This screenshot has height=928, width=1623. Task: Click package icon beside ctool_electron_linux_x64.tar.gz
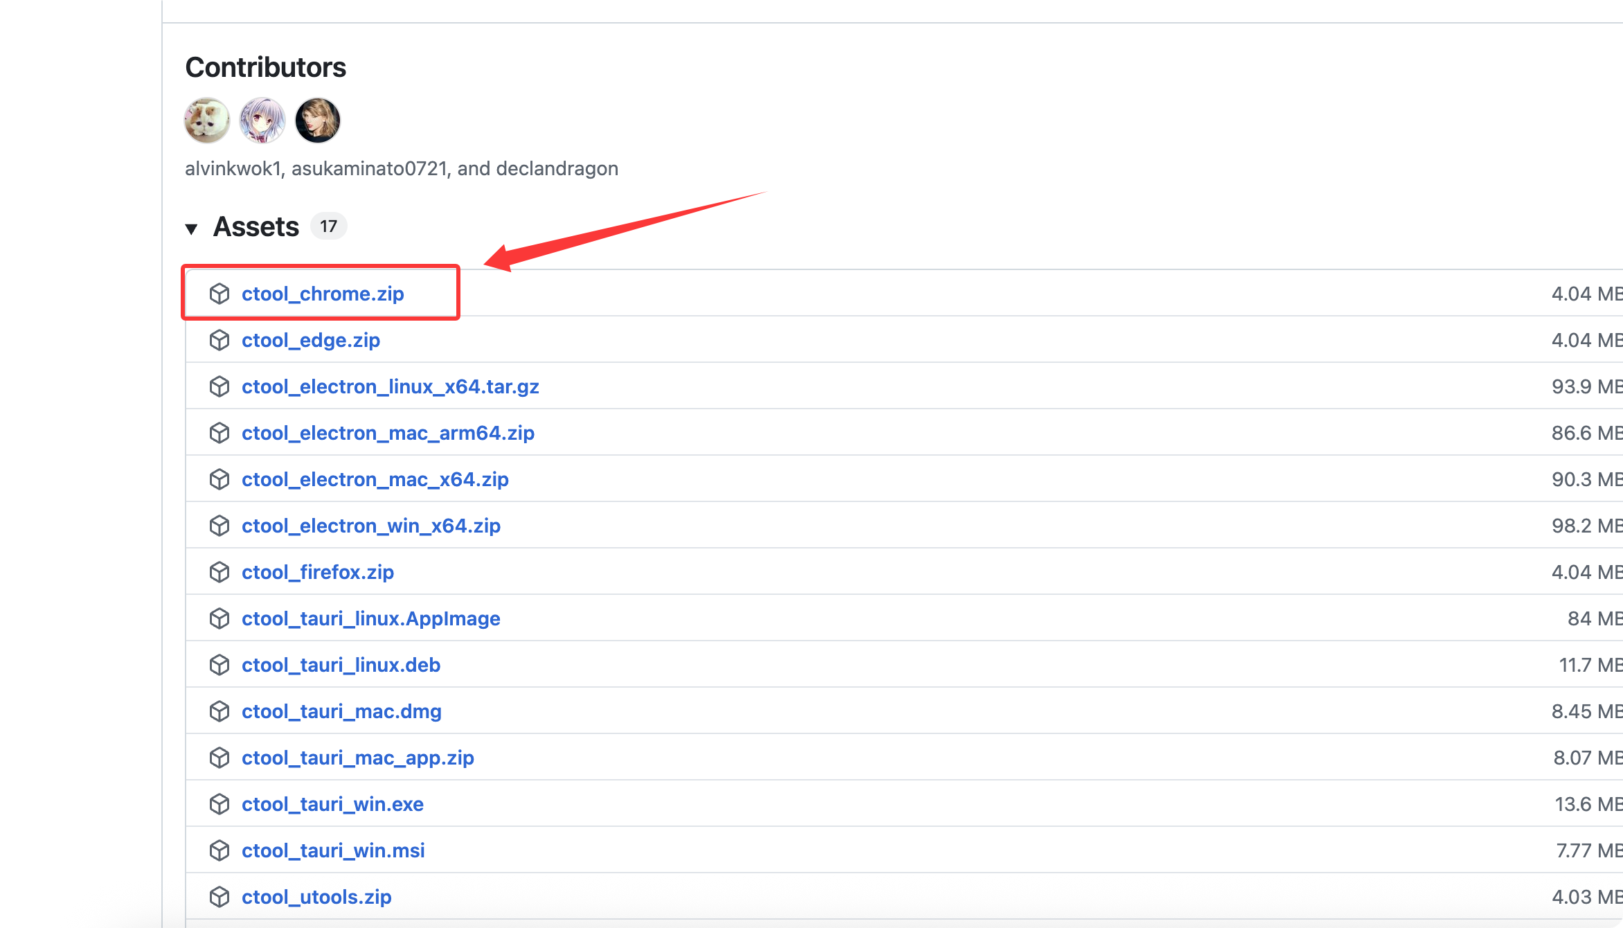coord(219,386)
